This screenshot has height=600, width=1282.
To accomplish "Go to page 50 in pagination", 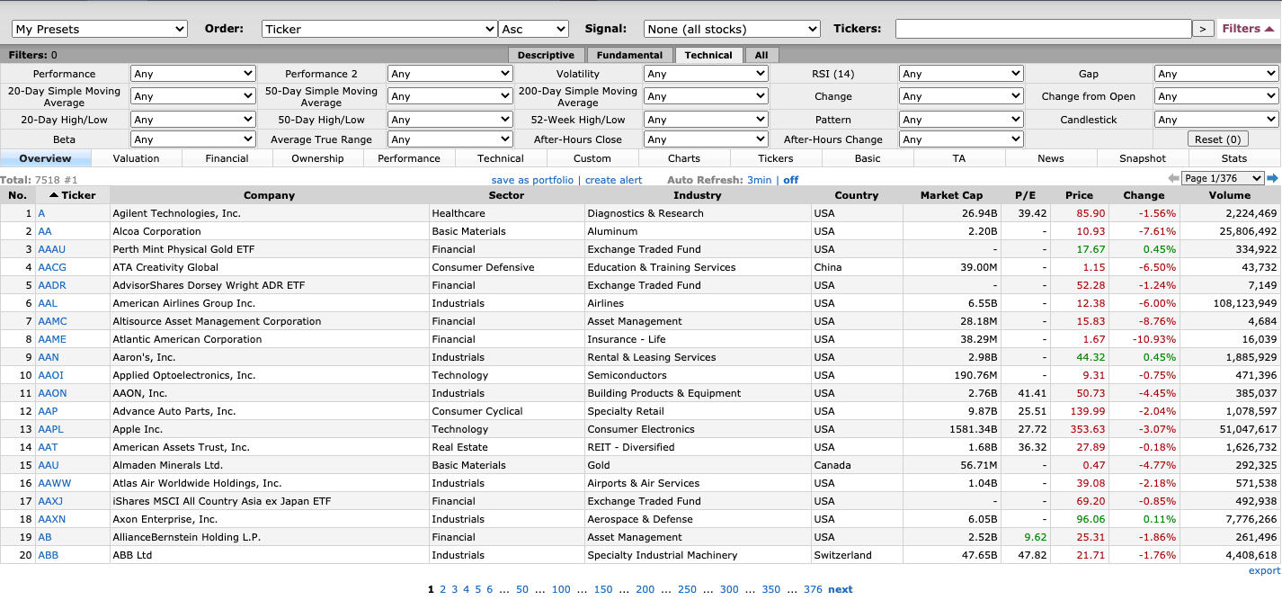I will tap(522, 589).
